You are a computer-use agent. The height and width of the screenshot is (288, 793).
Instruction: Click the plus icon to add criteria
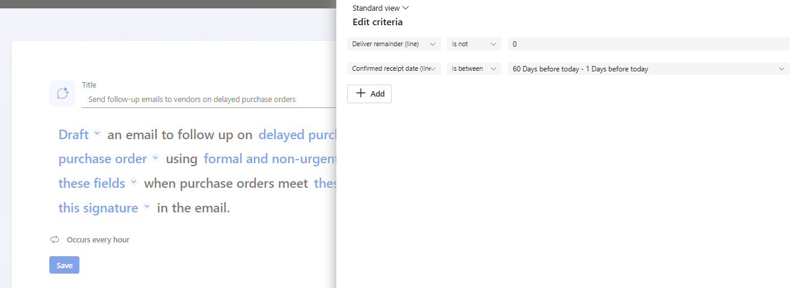click(x=361, y=94)
